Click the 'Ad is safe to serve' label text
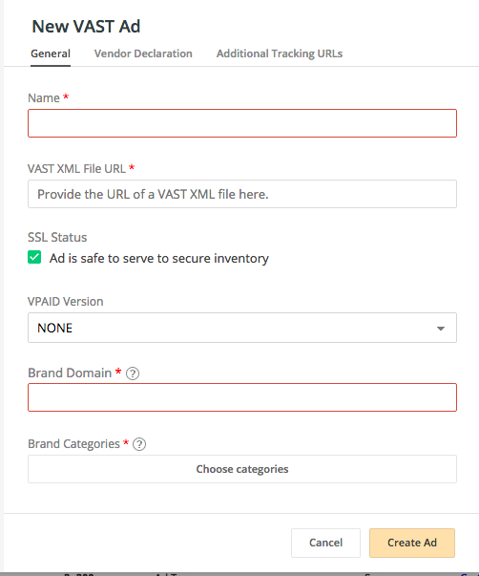The image size is (479, 576). point(159,258)
